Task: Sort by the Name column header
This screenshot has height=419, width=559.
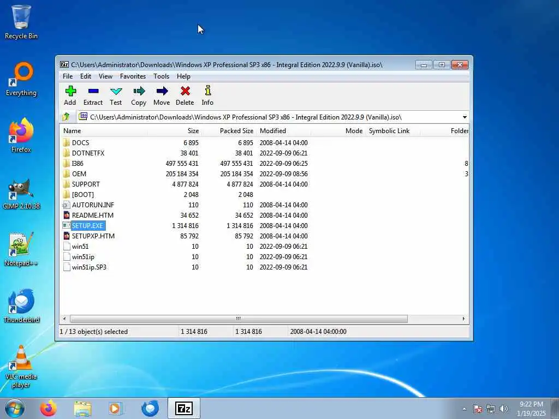Action: 103,131
